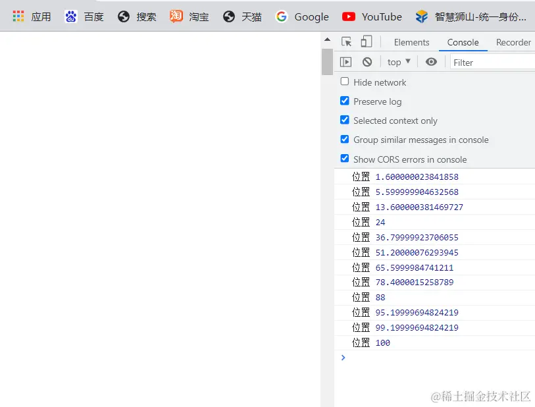The width and height of the screenshot is (535, 407).
Task: Open the 搜索 bookmark label
Action: (x=146, y=16)
